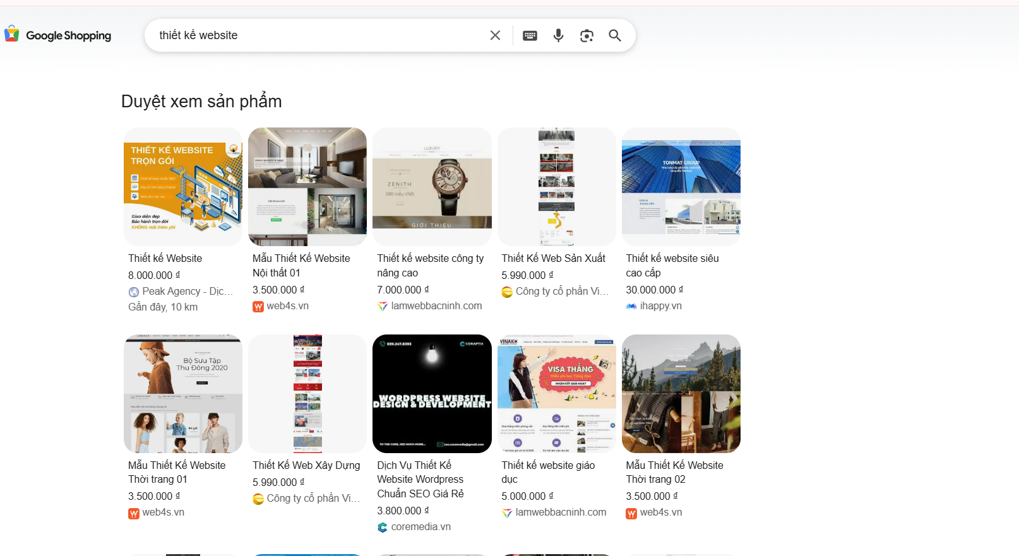The height and width of the screenshot is (556, 1019).
Task: Click web4s.vn icon under Nội thất 01
Action: pos(258,306)
